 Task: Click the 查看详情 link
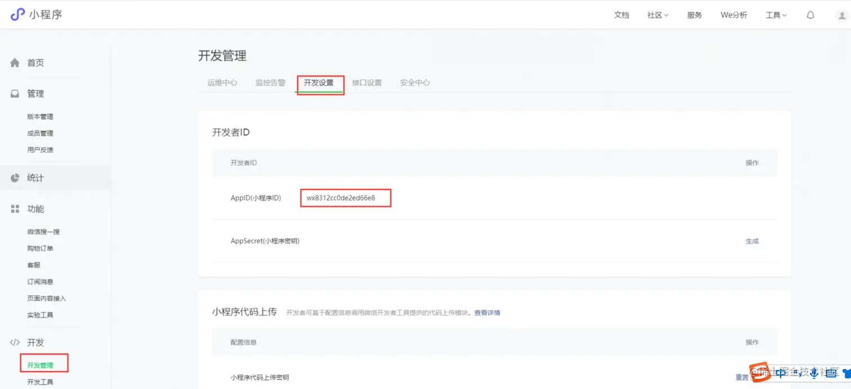pos(487,313)
